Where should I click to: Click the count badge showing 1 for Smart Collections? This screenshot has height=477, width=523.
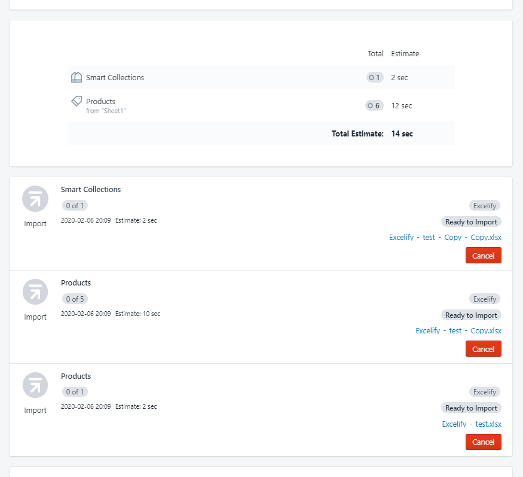tap(375, 77)
